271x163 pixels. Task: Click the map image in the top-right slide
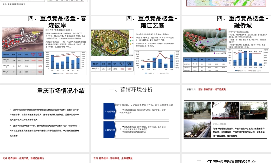(x=226, y=3)
